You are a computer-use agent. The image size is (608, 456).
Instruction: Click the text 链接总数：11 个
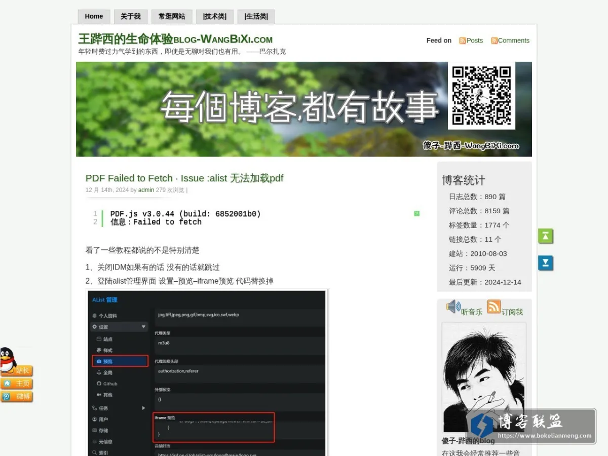point(475,239)
